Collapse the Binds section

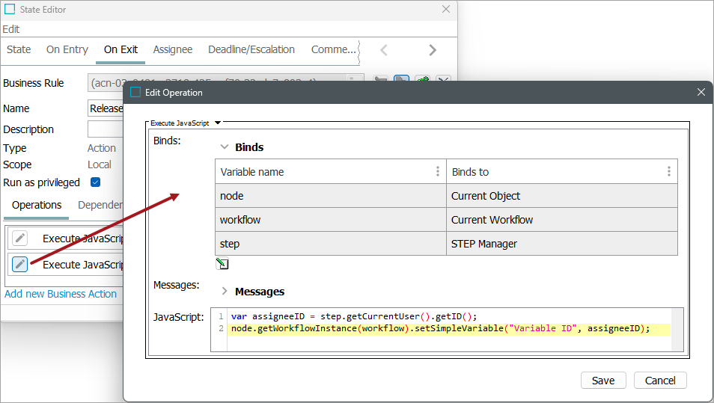coord(225,147)
